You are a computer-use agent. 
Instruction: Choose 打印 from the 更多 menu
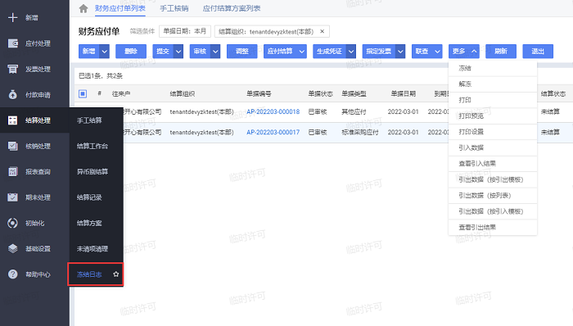pos(493,100)
